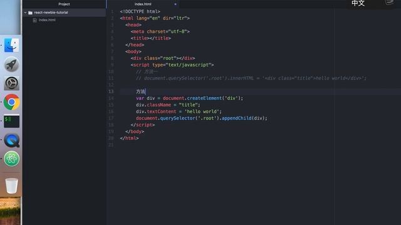Open index.html in the tree view
The height and width of the screenshot is (225, 401).
point(47,20)
